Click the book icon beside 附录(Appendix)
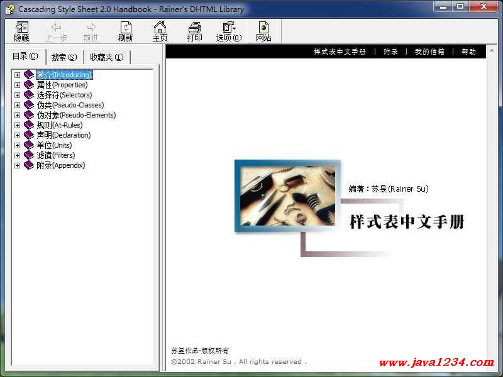The width and height of the screenshot is (503, 377). (x=29, y=165)
